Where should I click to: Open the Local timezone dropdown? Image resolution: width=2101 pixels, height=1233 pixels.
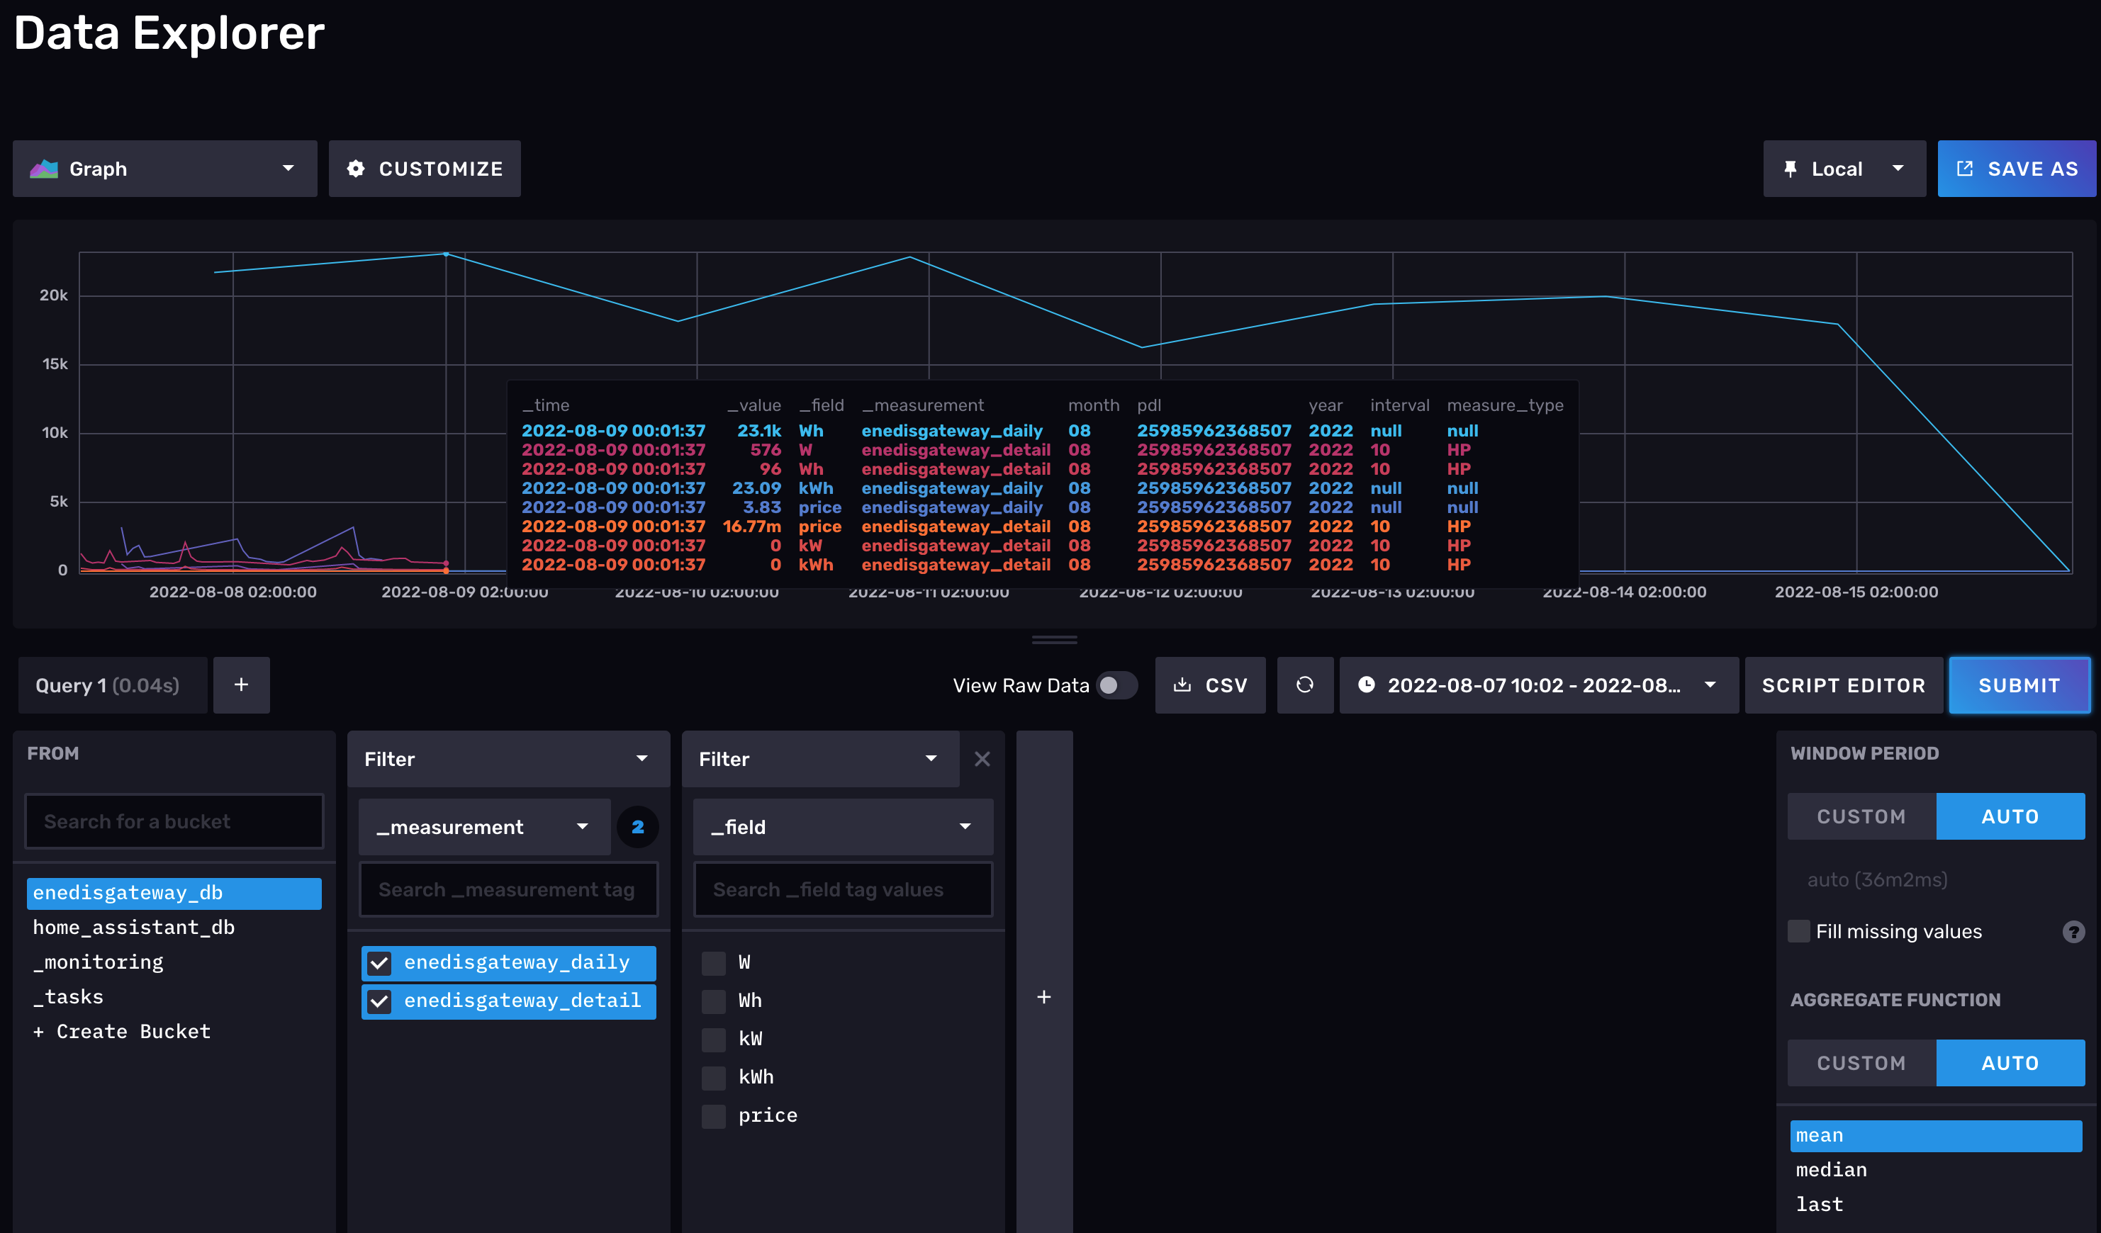(1844, 169)
